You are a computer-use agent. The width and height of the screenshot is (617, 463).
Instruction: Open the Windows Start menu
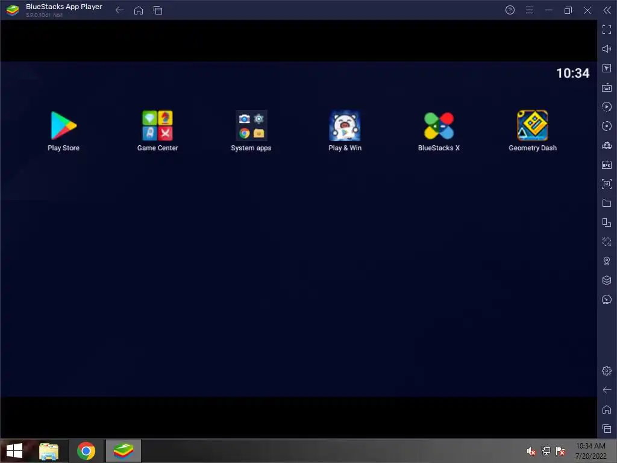coord(14,451)
